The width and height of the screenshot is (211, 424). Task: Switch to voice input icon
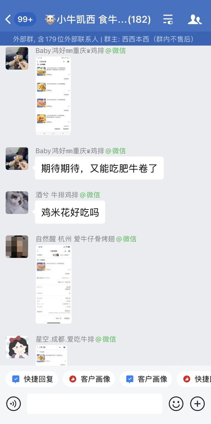[x=14, y=403]
